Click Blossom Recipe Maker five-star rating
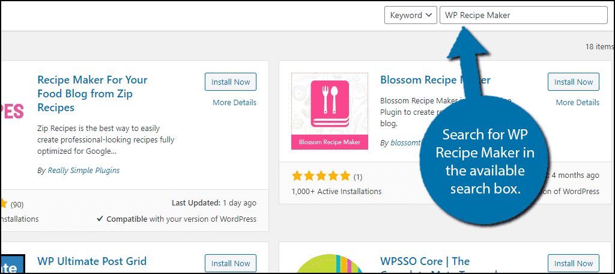The width and height of the screenshot is (615, 274). pyautogui.click(x=321, y=176)
